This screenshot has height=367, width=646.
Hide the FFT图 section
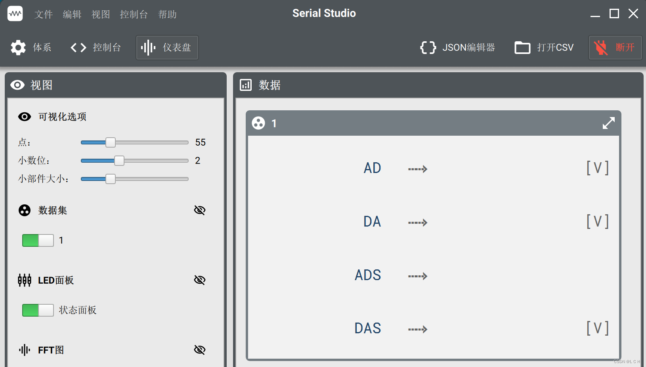coord(200,350)
